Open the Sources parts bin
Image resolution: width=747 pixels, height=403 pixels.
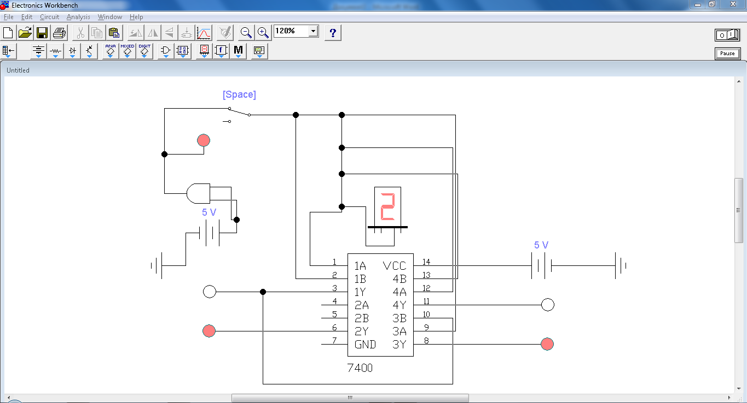click(x=38, y=51)
